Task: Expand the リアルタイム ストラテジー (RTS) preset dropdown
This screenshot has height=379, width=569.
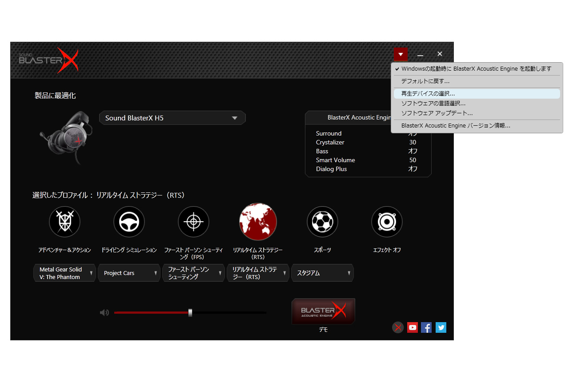Action: [258, 273]
